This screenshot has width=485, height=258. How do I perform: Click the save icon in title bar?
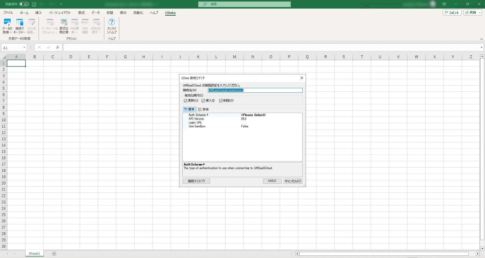(34, 4)
